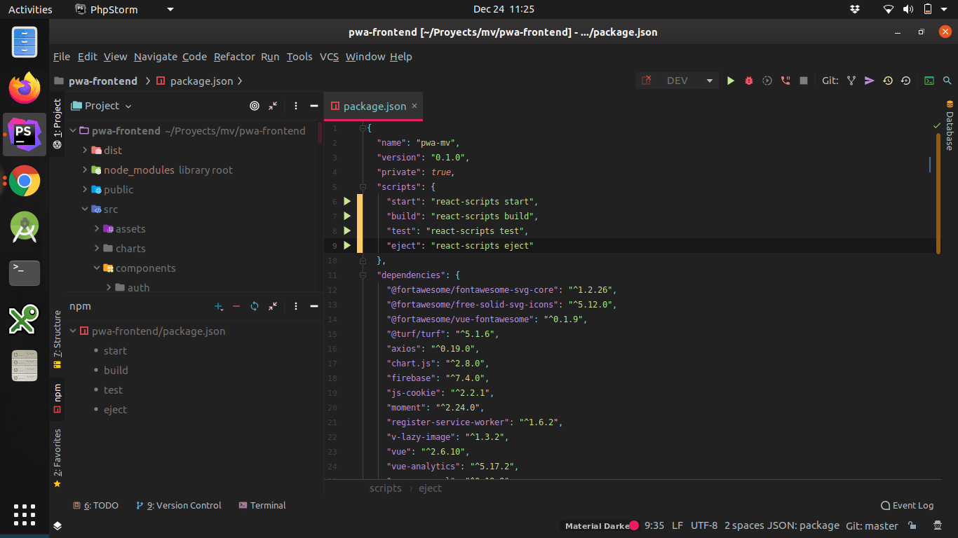The height and width of the screenshot is (538, 958).
Task: Reload npm scripts with the refresh icon
Action: (254, 306)
